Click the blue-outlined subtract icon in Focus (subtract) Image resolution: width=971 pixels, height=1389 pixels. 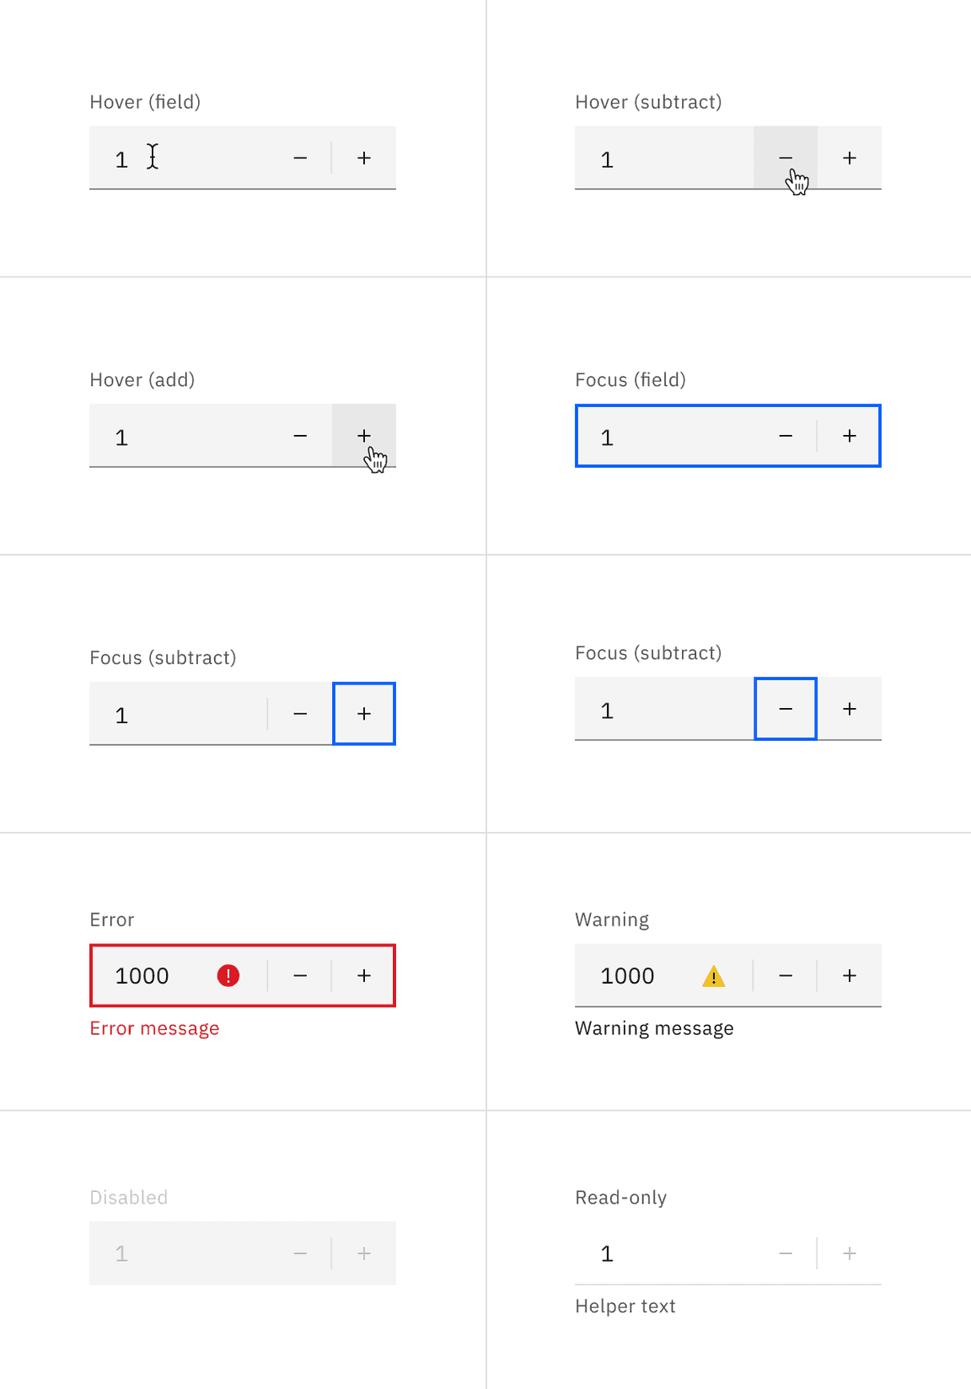[786, 709]
